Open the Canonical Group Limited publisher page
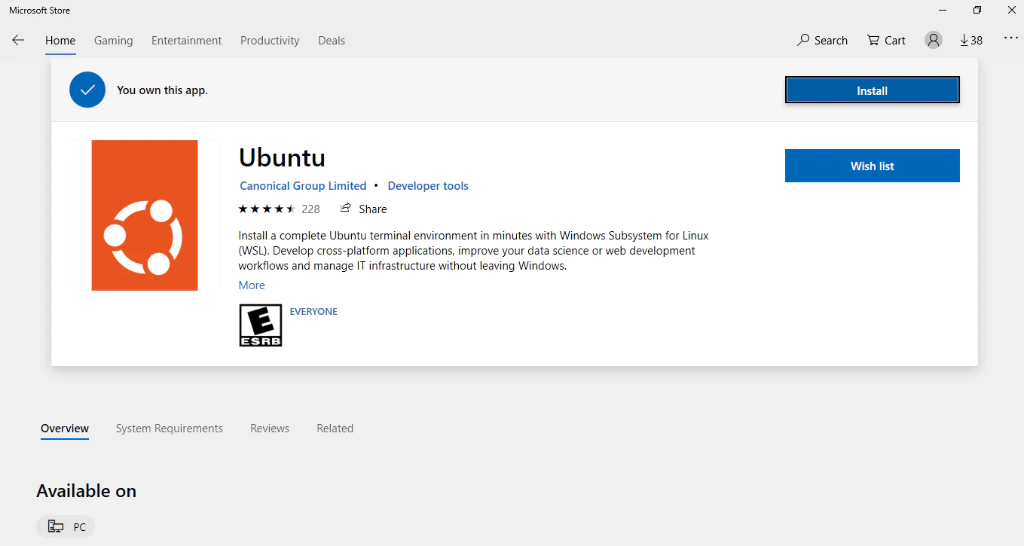This screenshot has width=1024, height=546. pyautogui.click(x=303, y=185)
